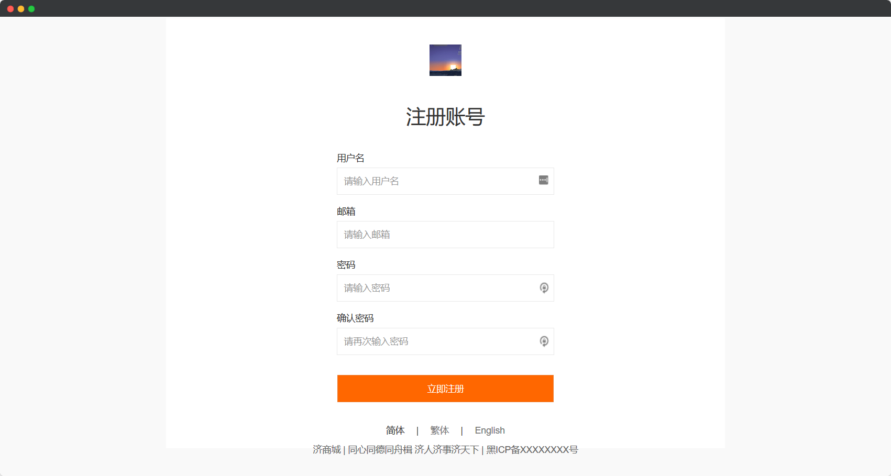
Task: Click key icon in confirm password field
Action: pyautogui.click(x=544, y=341)
